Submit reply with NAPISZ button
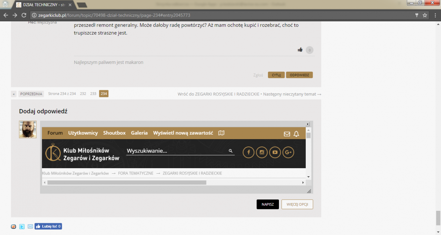 [268, 205]
